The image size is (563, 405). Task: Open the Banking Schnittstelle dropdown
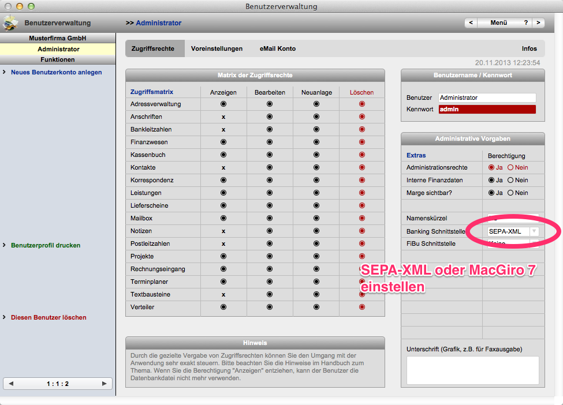pyautogui.click(x=534, y=231)
